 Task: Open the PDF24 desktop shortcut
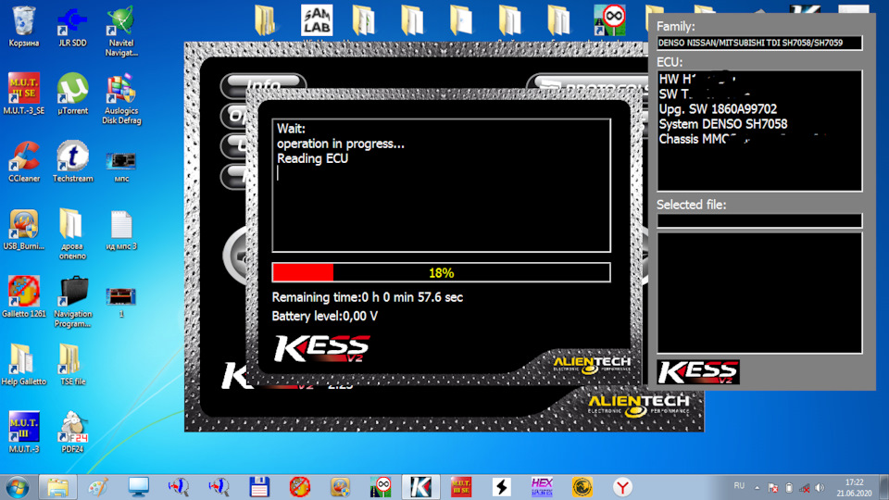pos(72,432)
